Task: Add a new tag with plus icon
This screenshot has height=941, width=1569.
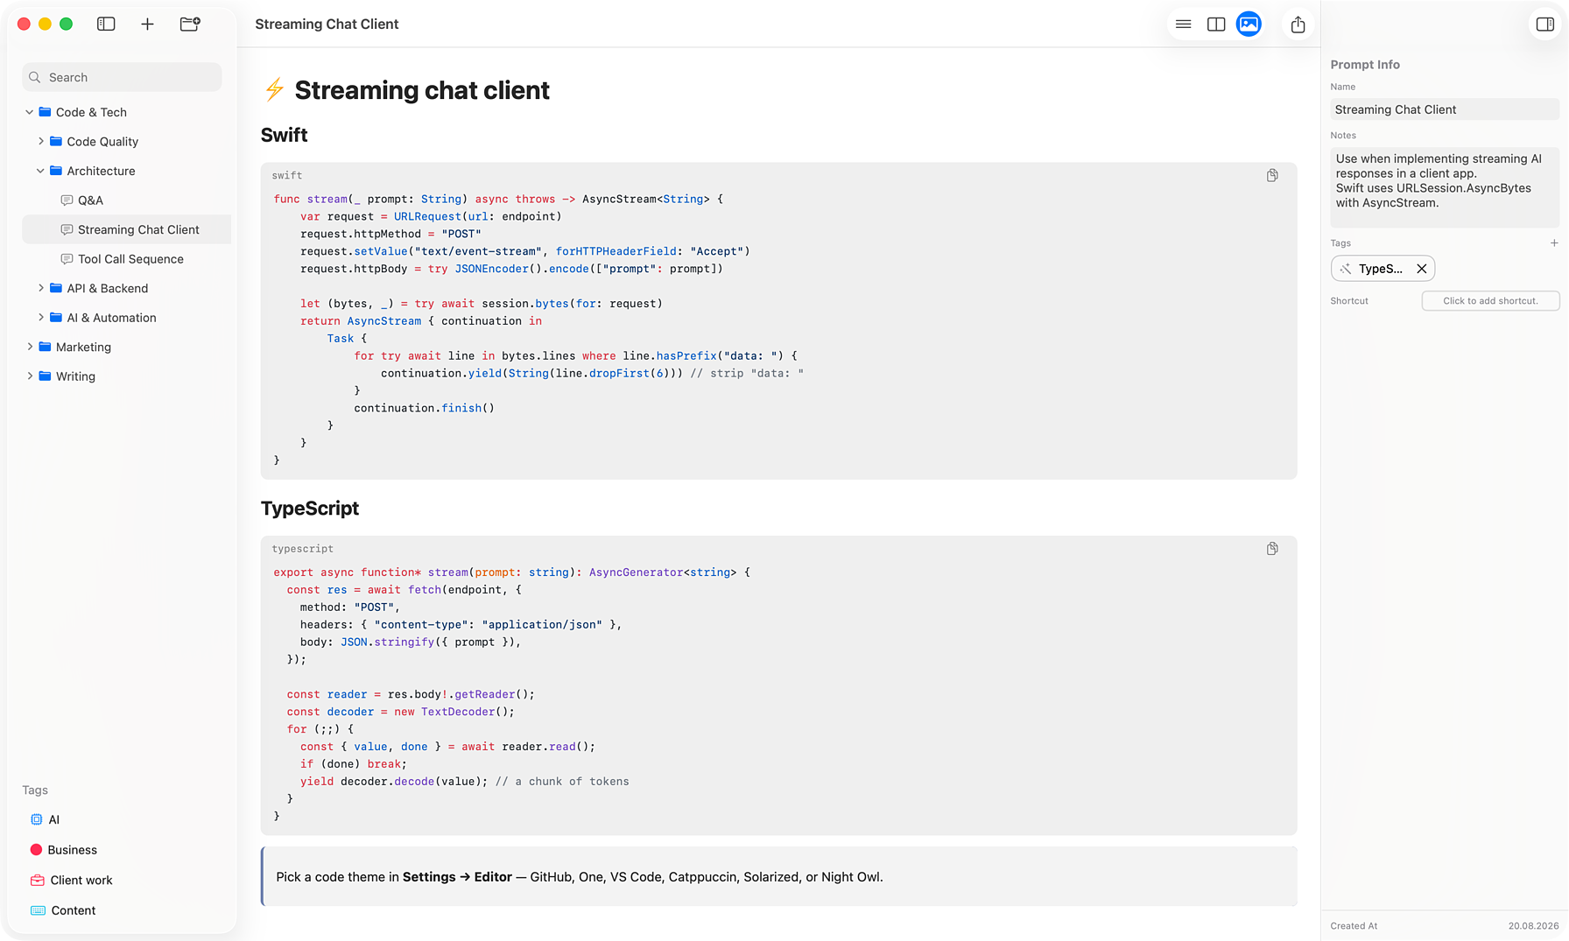Action: (1554, 243)
